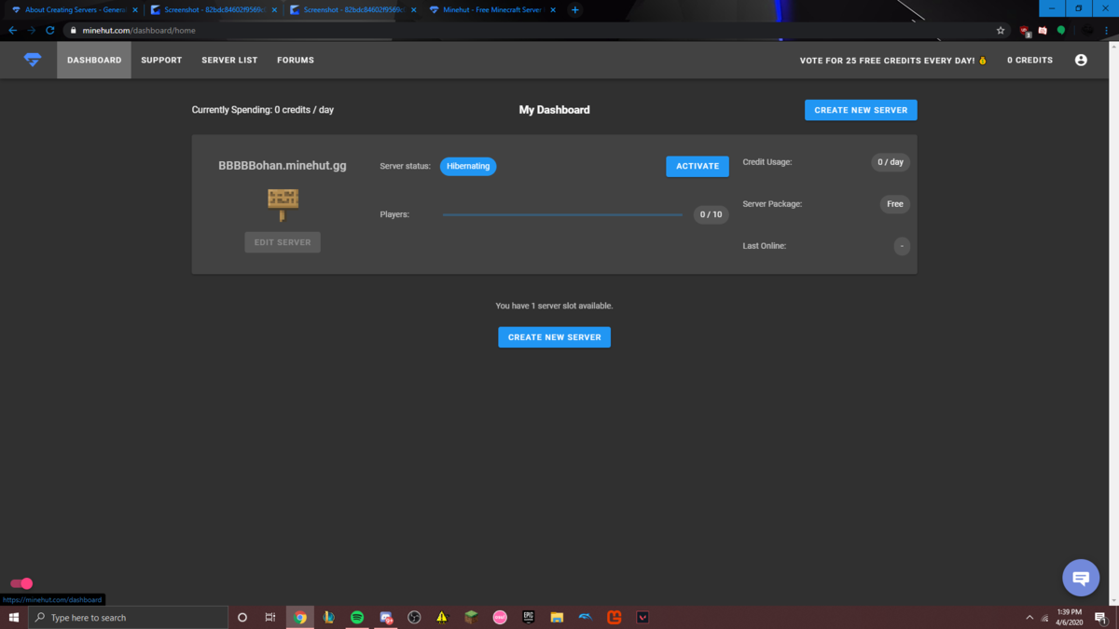
Task: Open the yellow warning triangle taskbar app
Action: pyautogui.click(x=442, y=617)
